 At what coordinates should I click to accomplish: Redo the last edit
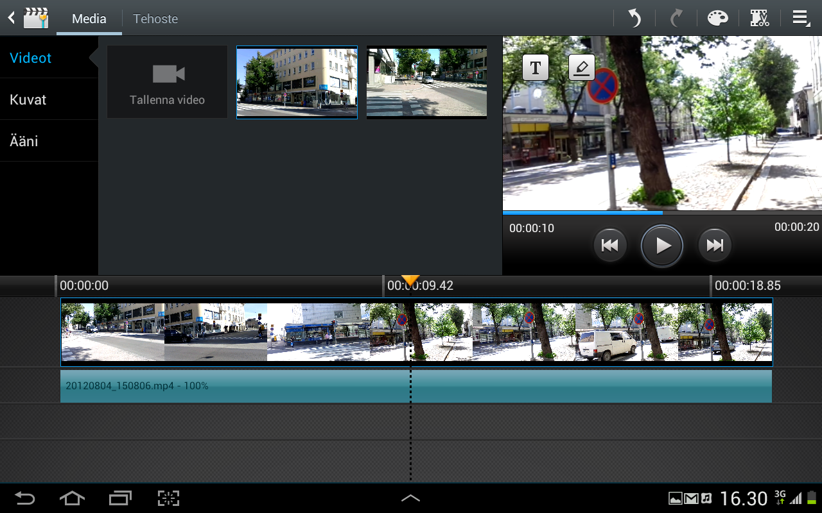pyautogui.click(x=676, y=18)
